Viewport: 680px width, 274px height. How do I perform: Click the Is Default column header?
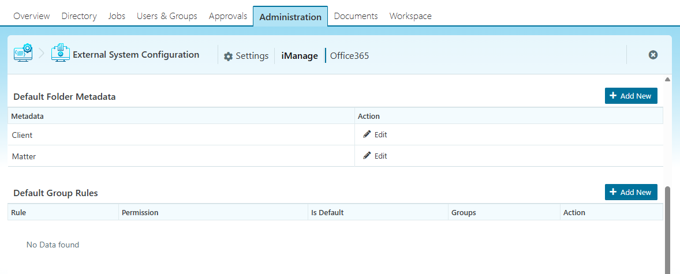click(x=378, y=212)
